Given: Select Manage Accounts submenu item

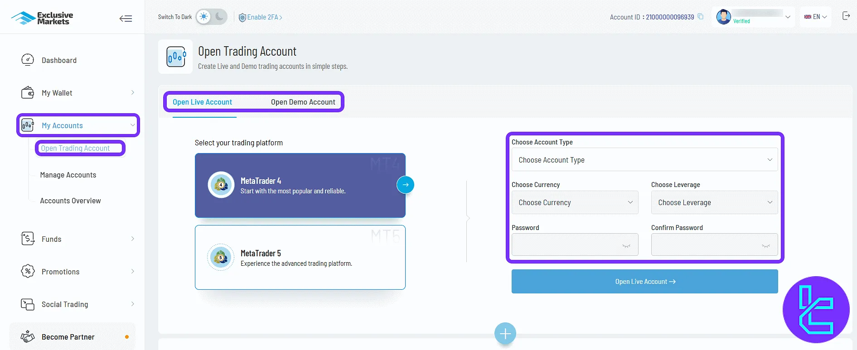Looking at the screenshot, I should click(68, 175).
